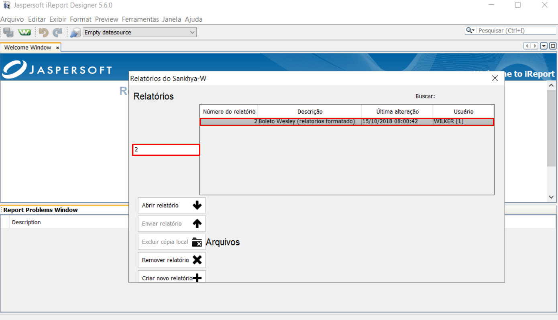The width and height of the screenshot is (558, 320).
Task: Show opened documents list dropdown
Action: point(544,46)
